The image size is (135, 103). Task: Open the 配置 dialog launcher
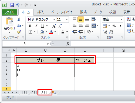tap(98, 38)
